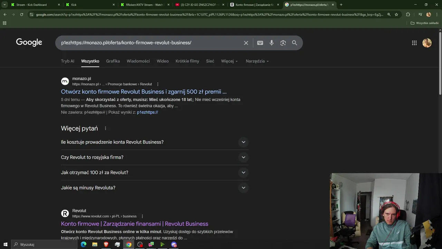Open File Explorer from the taskbar
The image size is (442, 249).
(x=95, y=245)
